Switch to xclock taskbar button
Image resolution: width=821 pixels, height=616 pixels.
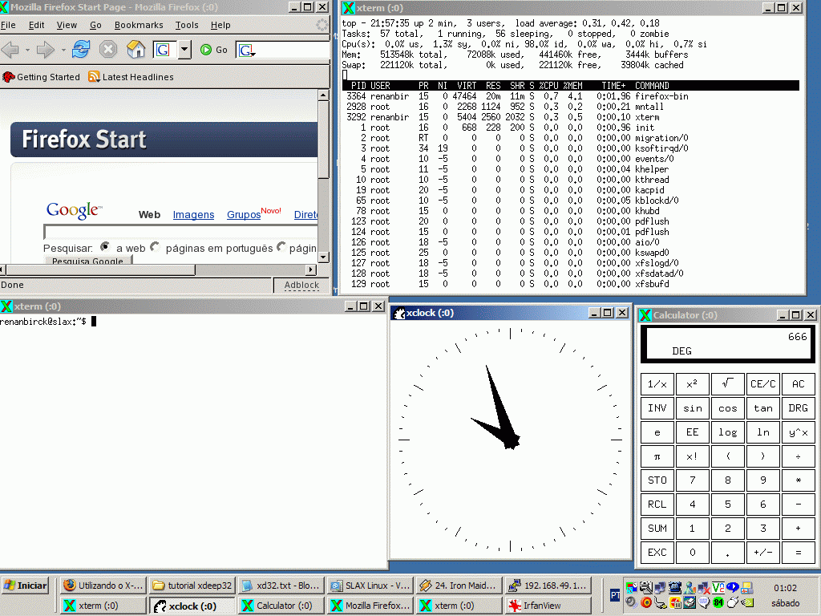[x=192, y=606]
